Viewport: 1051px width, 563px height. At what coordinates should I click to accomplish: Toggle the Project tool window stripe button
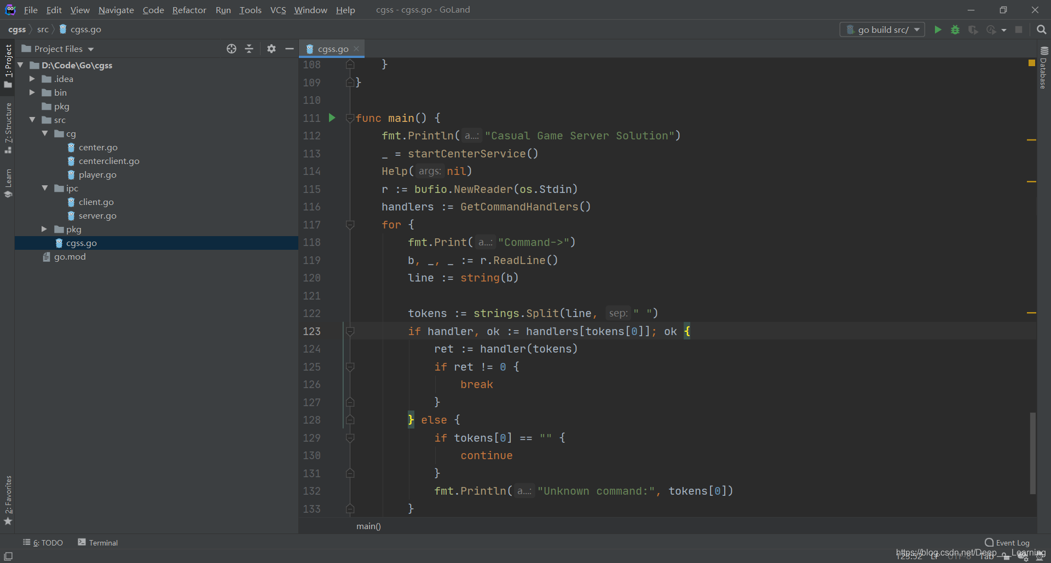click(x=8, y=66)
